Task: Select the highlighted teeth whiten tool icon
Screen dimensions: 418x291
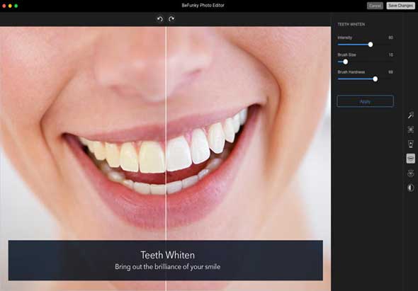Action: 410,159
